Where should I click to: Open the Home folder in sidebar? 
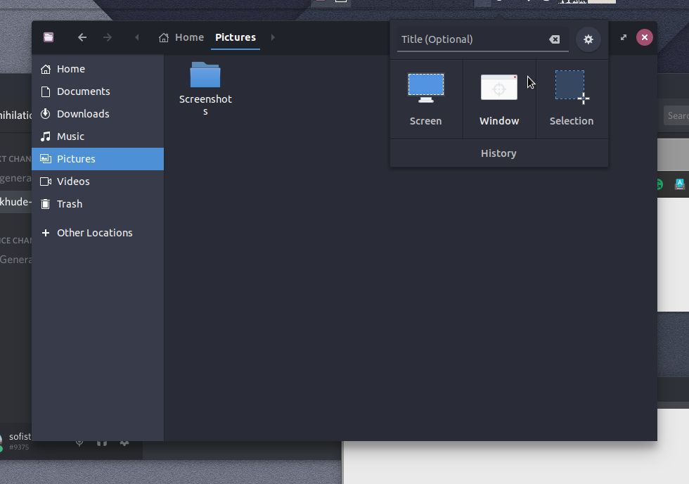pyautogui.click(x=98, y=69)
